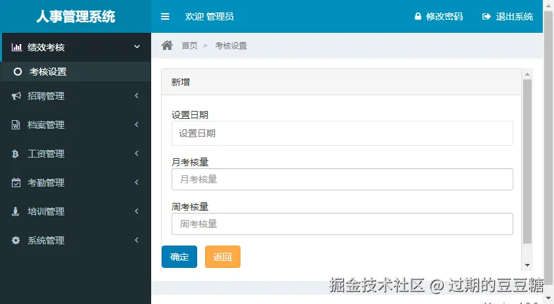This screenshot has width=554, height=304.
Task: Open the 考勤管理 menu label
Action: pyautogui.click(x=46, y=183)
